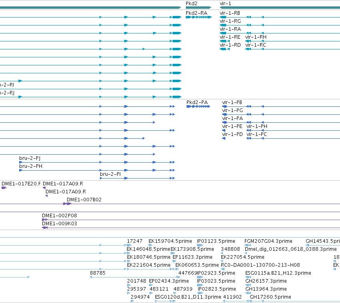
Task: Select EK180746.5prime EST label
Action: coord(149,257)
